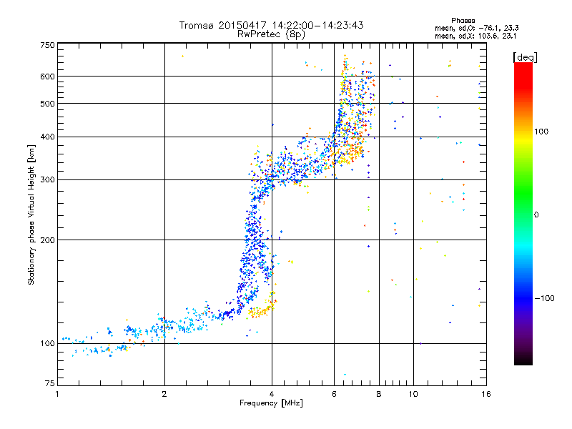
Task: Click the plot title 'Tromsø 20150417 14:22:00-14:23:43'
Action: [271, 25]
